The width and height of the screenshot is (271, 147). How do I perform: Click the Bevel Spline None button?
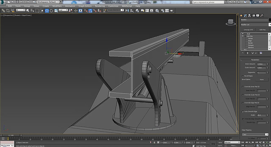coord(262,80)
